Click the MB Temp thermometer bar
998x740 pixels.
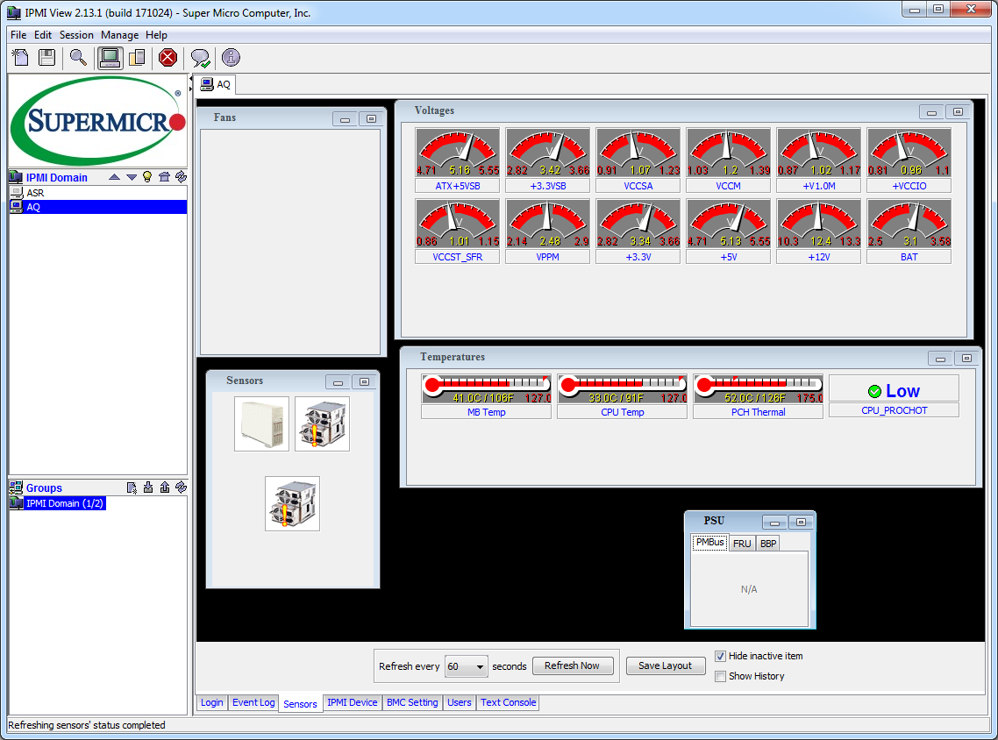click(x=486, y=388)
